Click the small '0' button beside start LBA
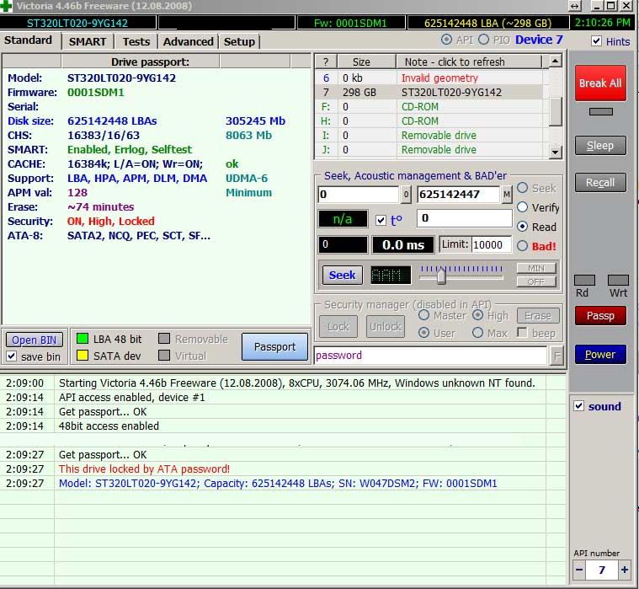 click(x=406, y=195)
